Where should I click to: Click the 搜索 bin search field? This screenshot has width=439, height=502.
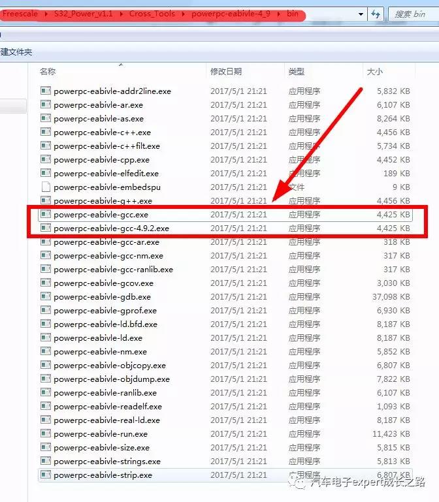[413, 14]
